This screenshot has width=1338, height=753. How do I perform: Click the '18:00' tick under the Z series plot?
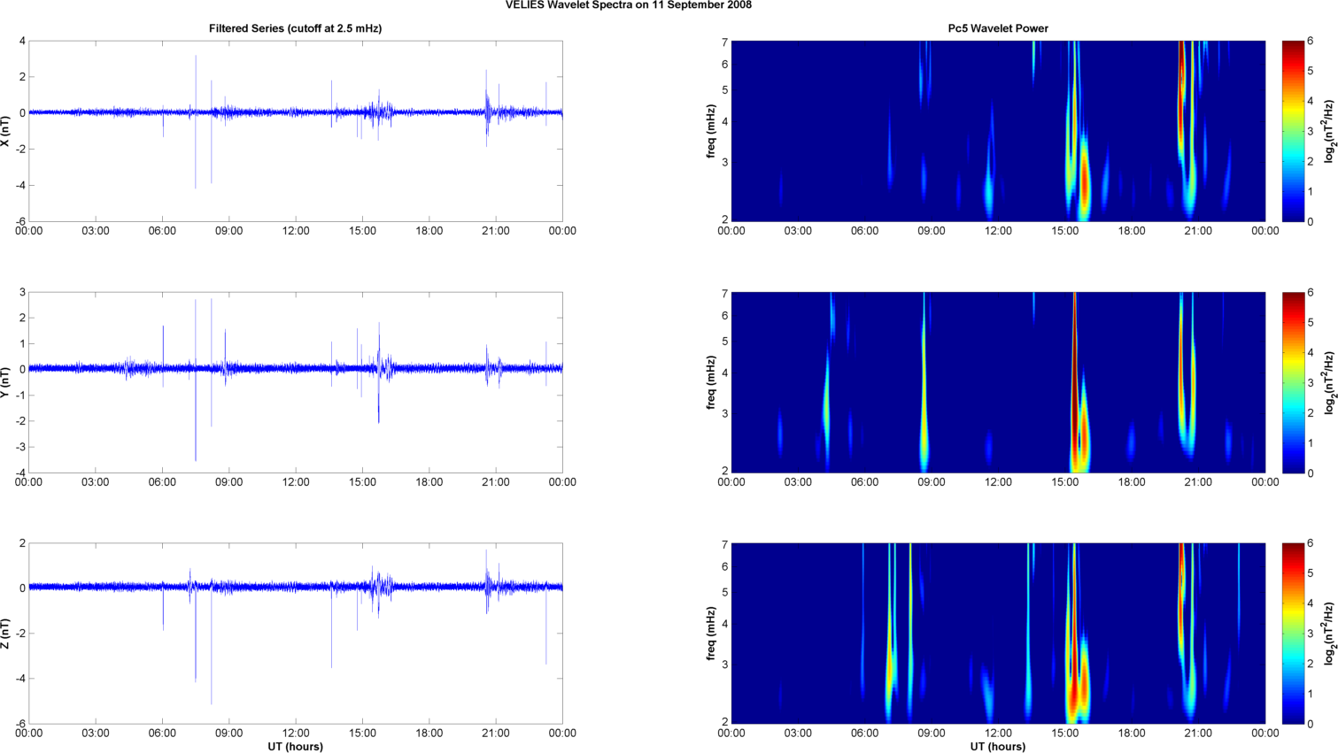(429, 734)
